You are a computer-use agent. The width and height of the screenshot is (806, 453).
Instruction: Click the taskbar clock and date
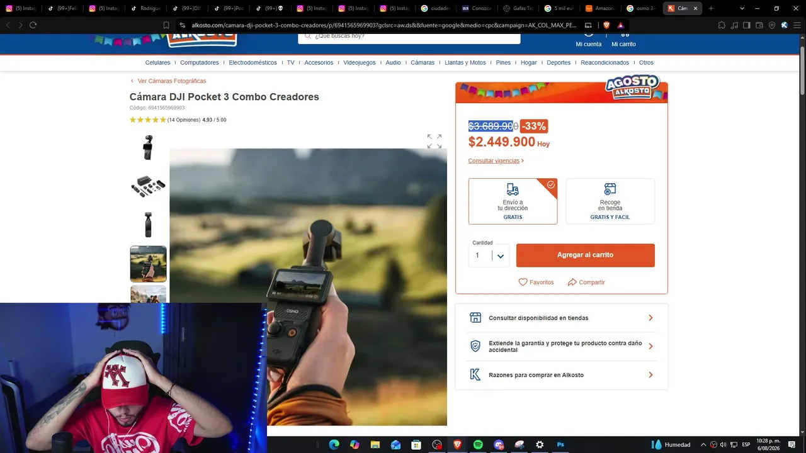click(x=768, y=445)
